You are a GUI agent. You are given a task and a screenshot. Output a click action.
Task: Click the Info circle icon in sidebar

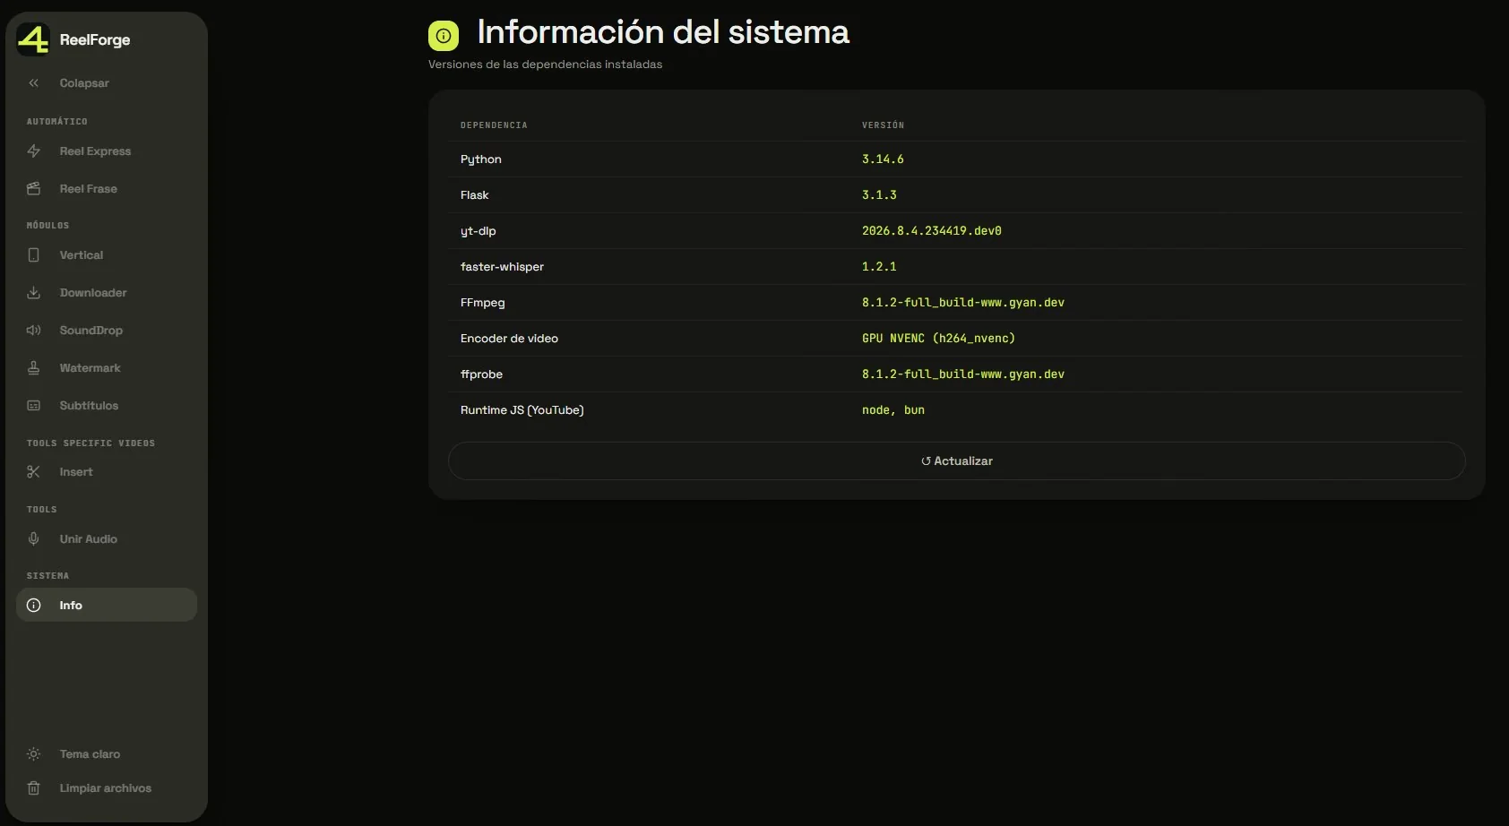33,606
